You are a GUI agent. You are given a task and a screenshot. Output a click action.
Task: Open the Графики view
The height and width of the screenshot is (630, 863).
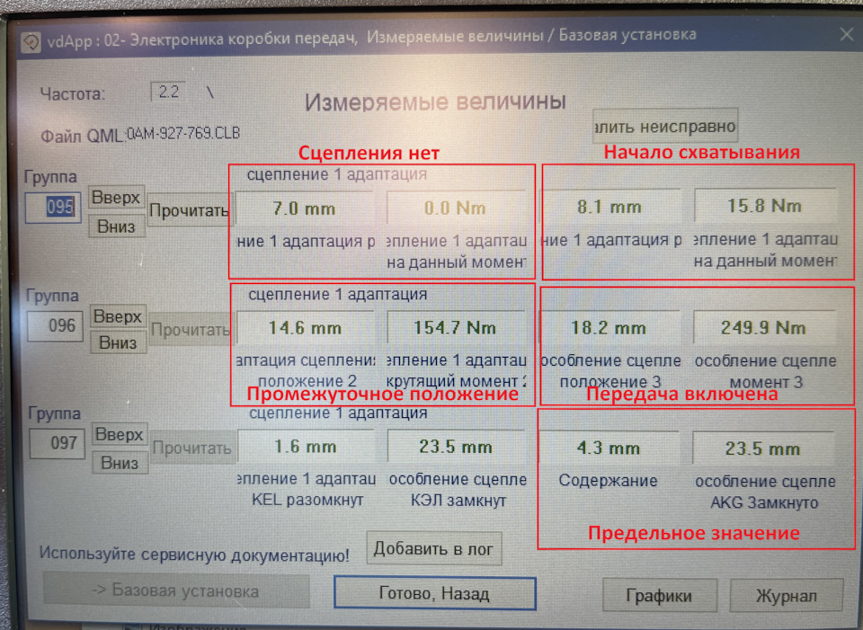659,595
